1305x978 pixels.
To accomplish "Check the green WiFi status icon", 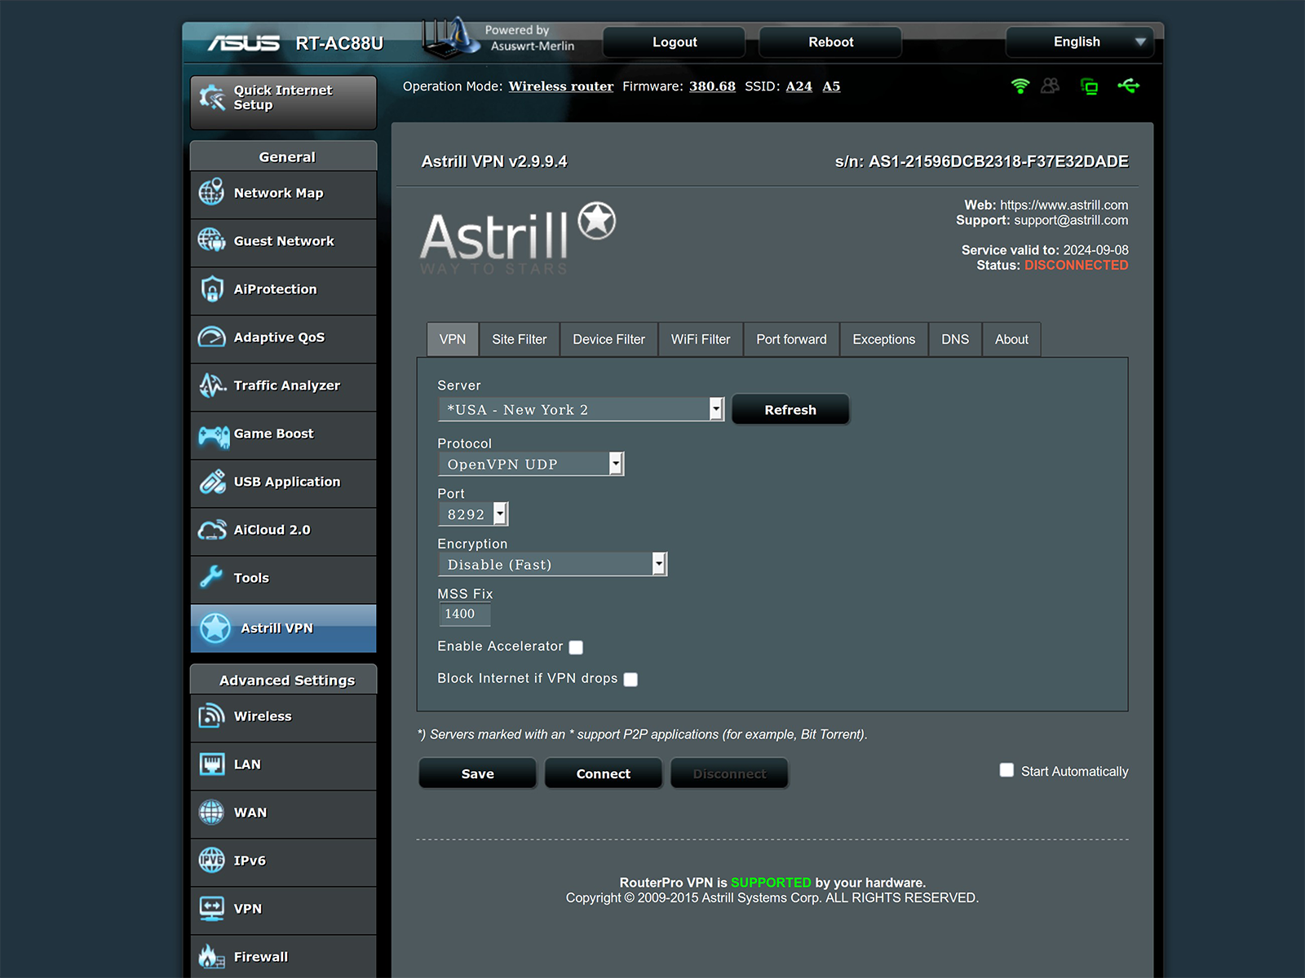I will (x=1020, y=86).
